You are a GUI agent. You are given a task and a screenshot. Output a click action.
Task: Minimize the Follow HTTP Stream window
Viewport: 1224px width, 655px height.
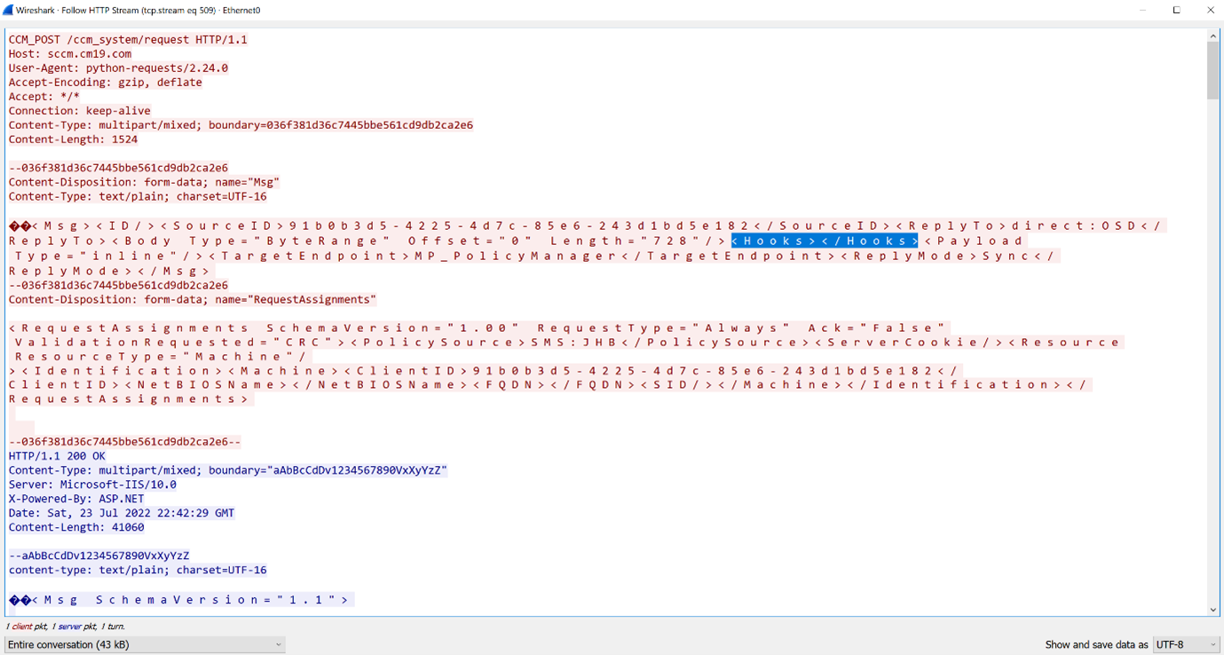[x=1142, y=10]
